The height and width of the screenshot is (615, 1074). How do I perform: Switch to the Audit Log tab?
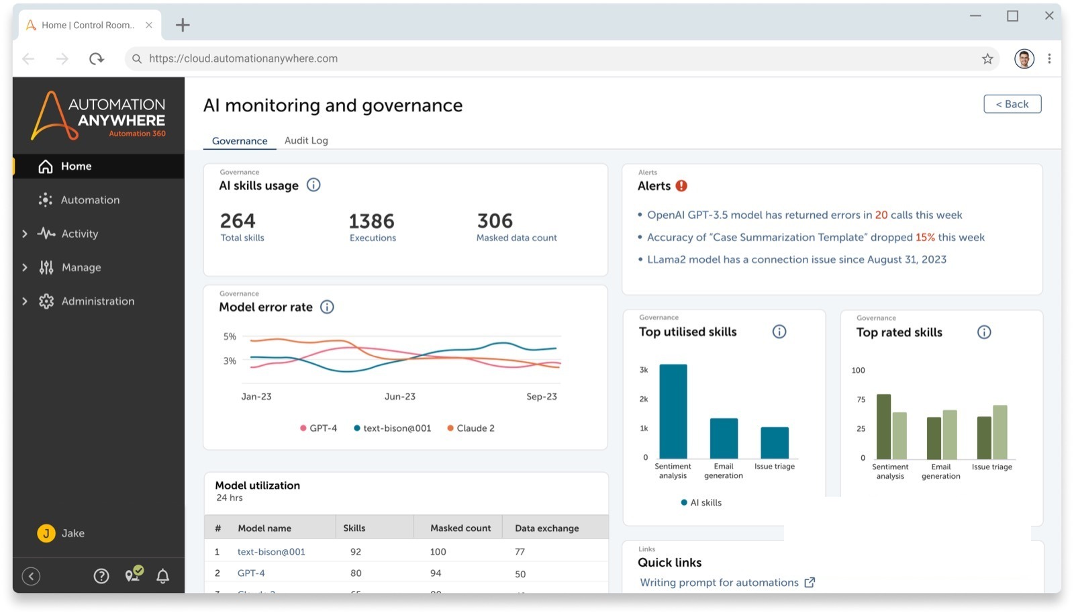coord(306,140)
